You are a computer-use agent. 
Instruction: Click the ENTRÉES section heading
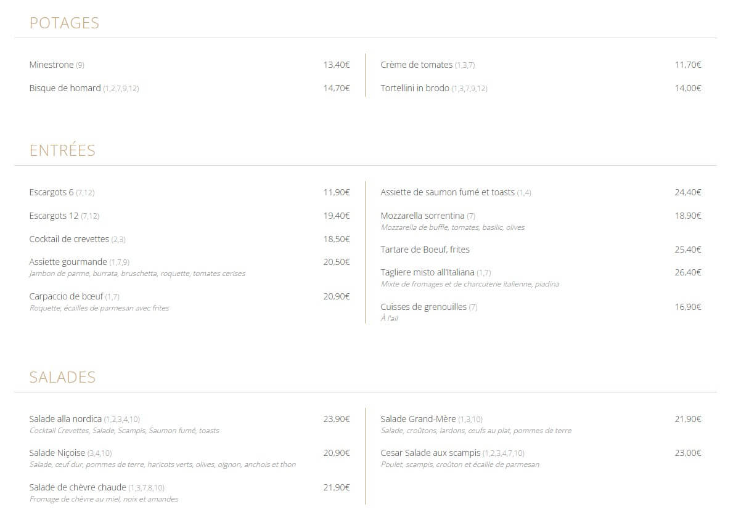pos(62,150)
